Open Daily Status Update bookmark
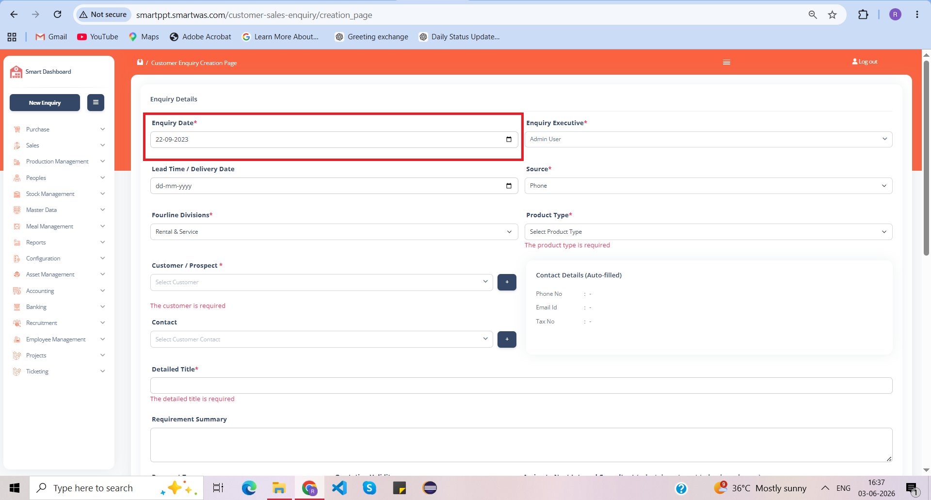 point(459,37)
